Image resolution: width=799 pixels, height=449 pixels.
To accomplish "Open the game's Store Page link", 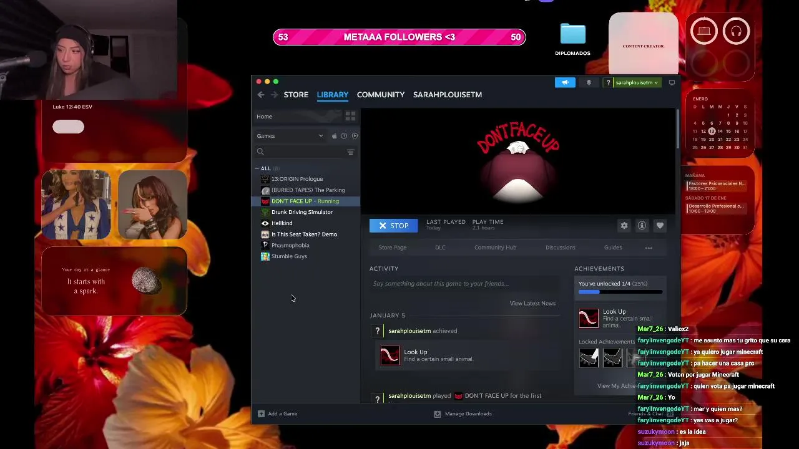I will tap(393, 248).
